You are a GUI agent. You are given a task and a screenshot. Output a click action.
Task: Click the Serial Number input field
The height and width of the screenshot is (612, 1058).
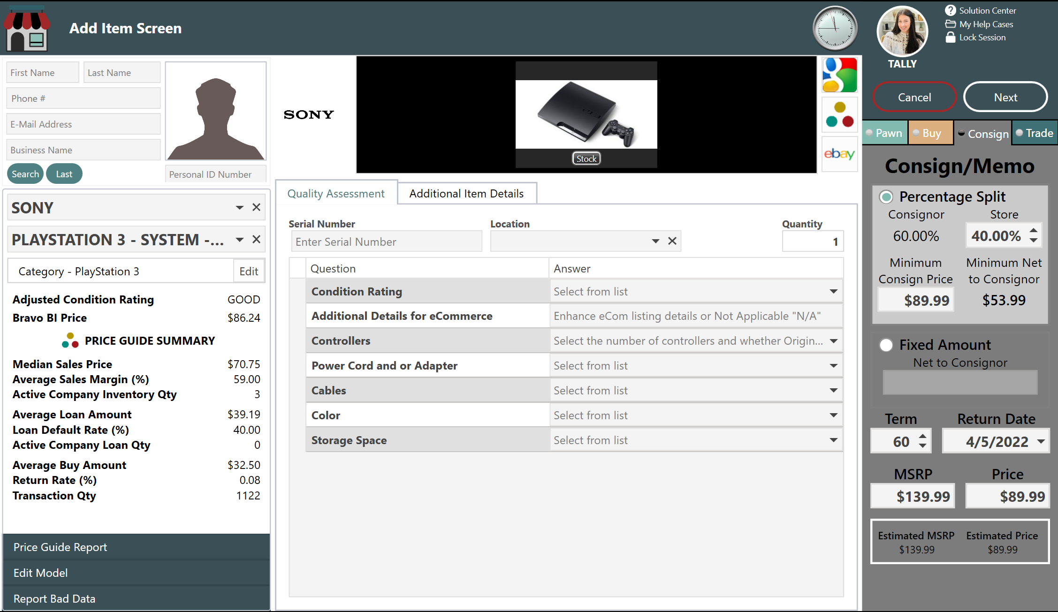click(386, 242)
